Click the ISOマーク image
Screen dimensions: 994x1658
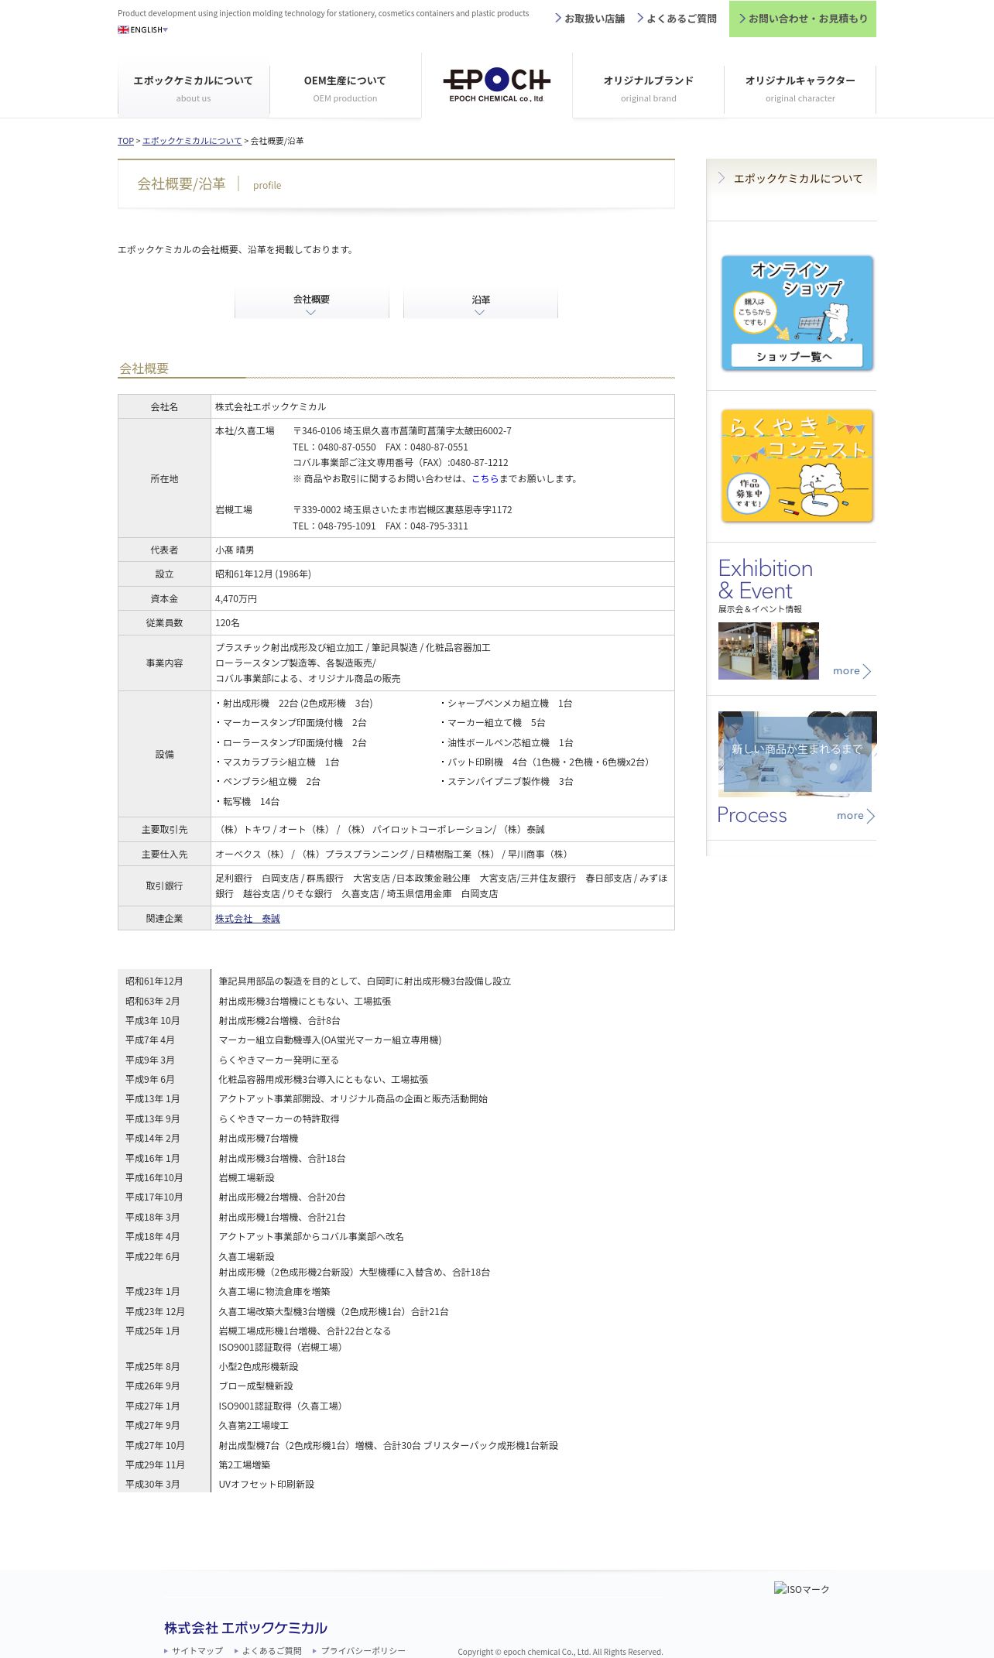coord(802,1589)
